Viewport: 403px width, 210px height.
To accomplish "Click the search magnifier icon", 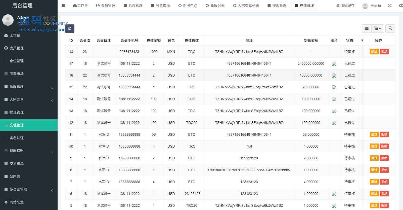I will (x=390, y=28).
